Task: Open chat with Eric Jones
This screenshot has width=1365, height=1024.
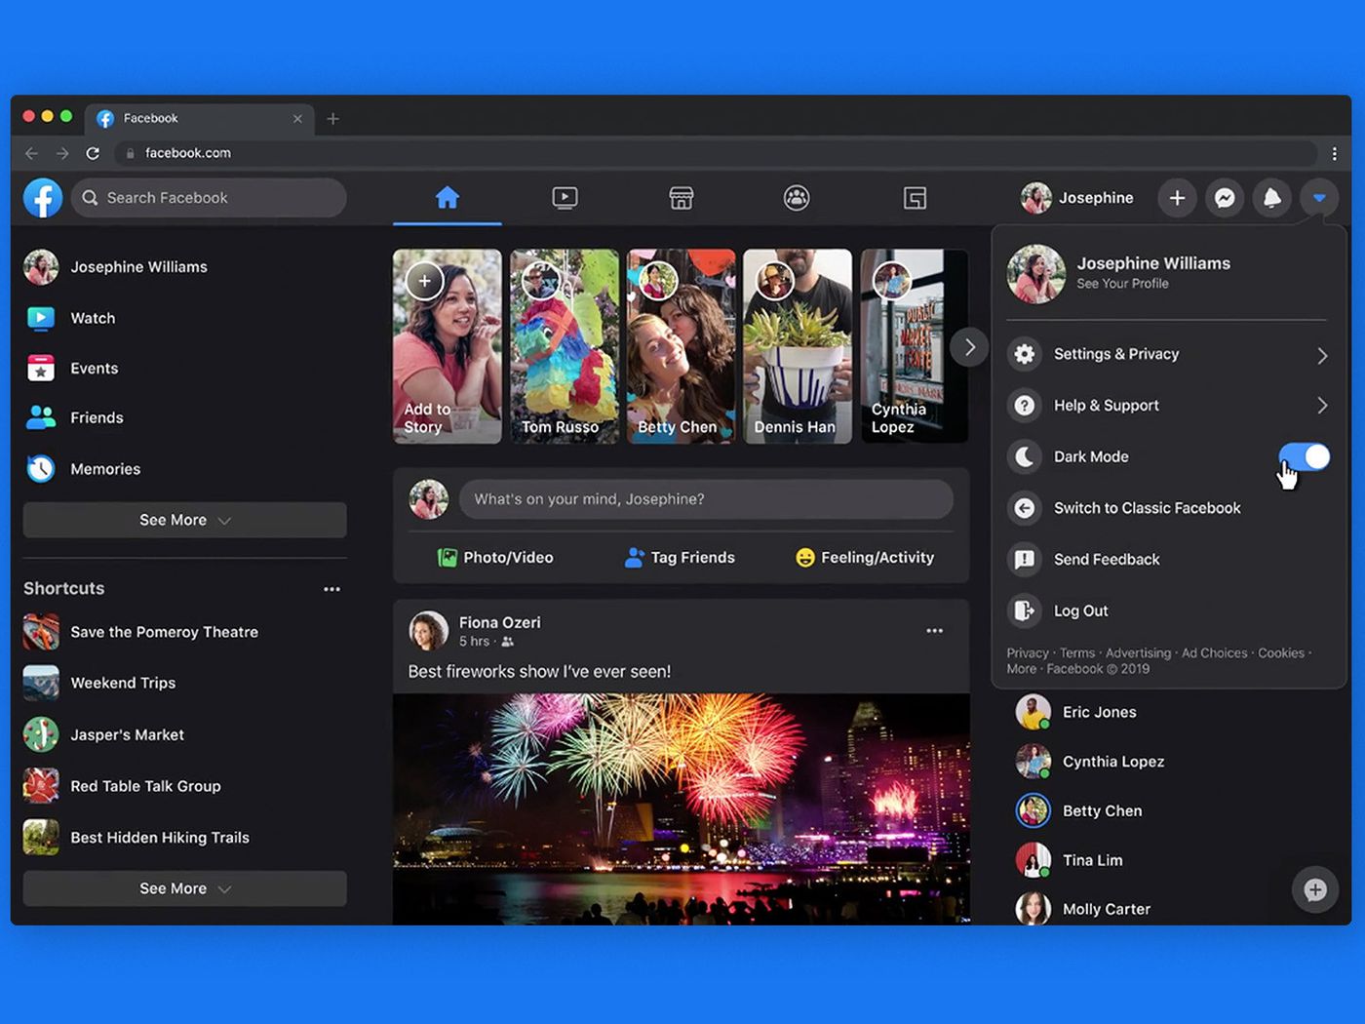Action: 1099,712
